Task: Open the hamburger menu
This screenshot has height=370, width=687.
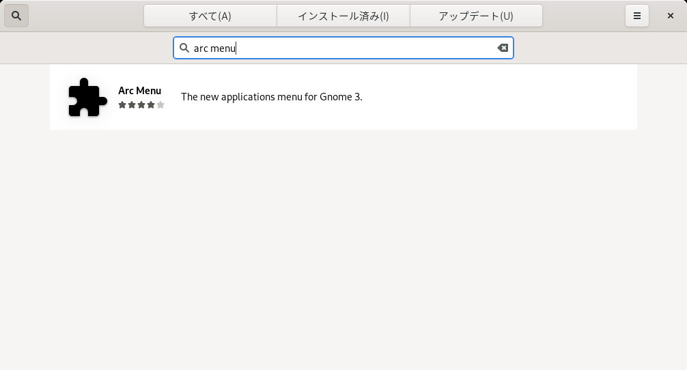Action: 636,16
